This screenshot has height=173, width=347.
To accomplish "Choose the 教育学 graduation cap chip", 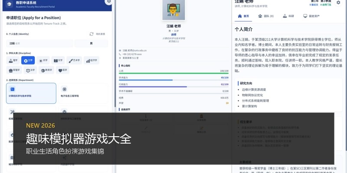I will pyautogui.click(x=46, y=70).
